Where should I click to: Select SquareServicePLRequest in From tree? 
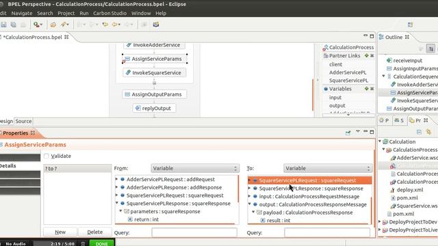(x=175, y=195)
